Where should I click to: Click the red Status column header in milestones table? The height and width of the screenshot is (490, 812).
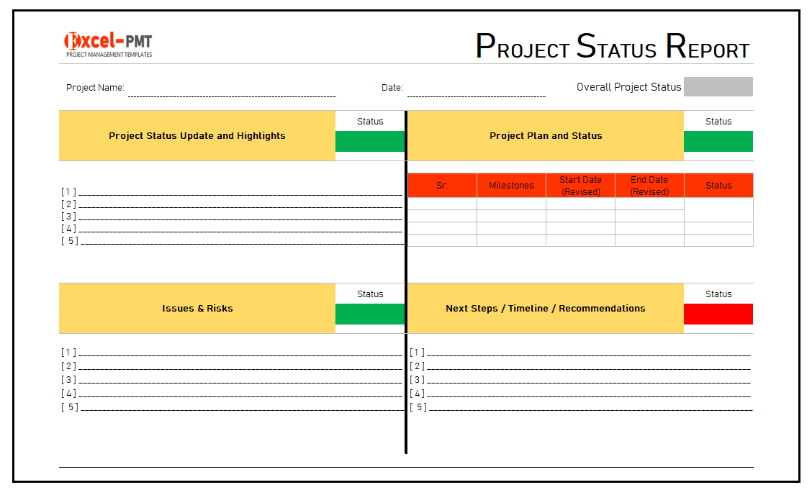pyautogui.click(x=718, y=186)
